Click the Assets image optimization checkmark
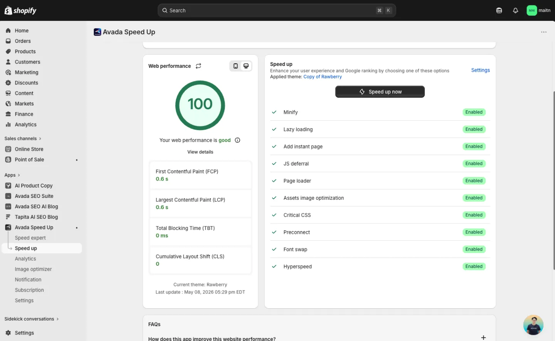The width and height of the screenshot is (555, 341). [x=274, y=198]
